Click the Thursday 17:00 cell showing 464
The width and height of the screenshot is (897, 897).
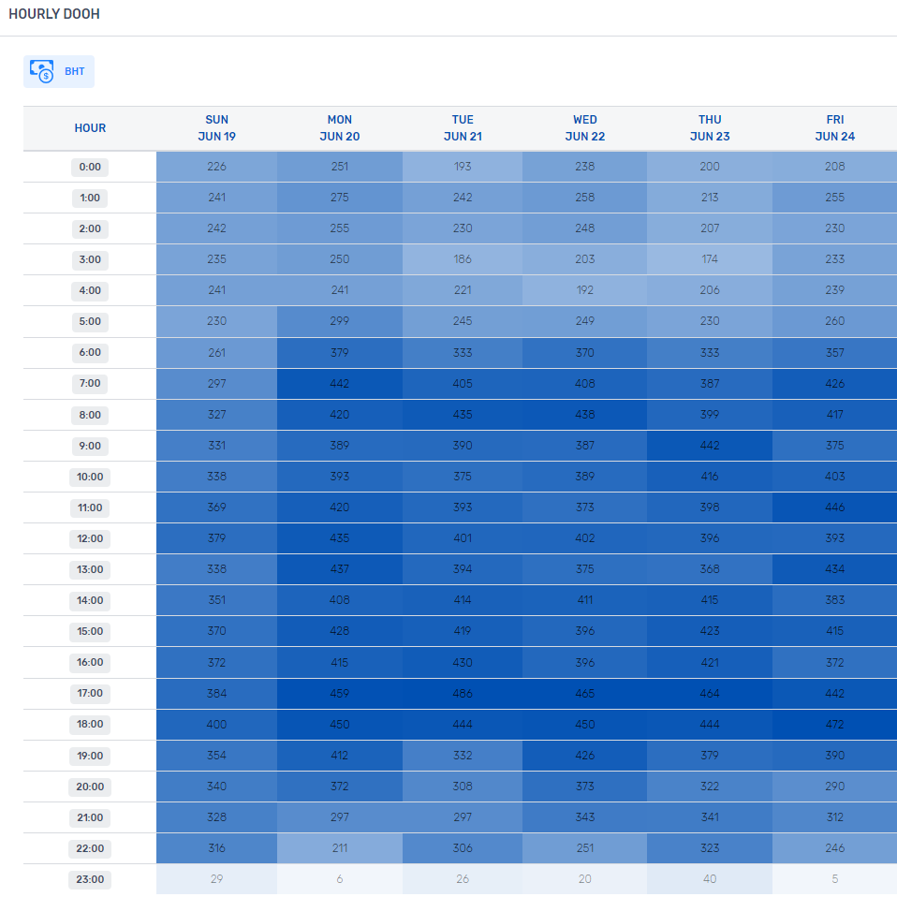pyautogui.click(x=710, y=693)
